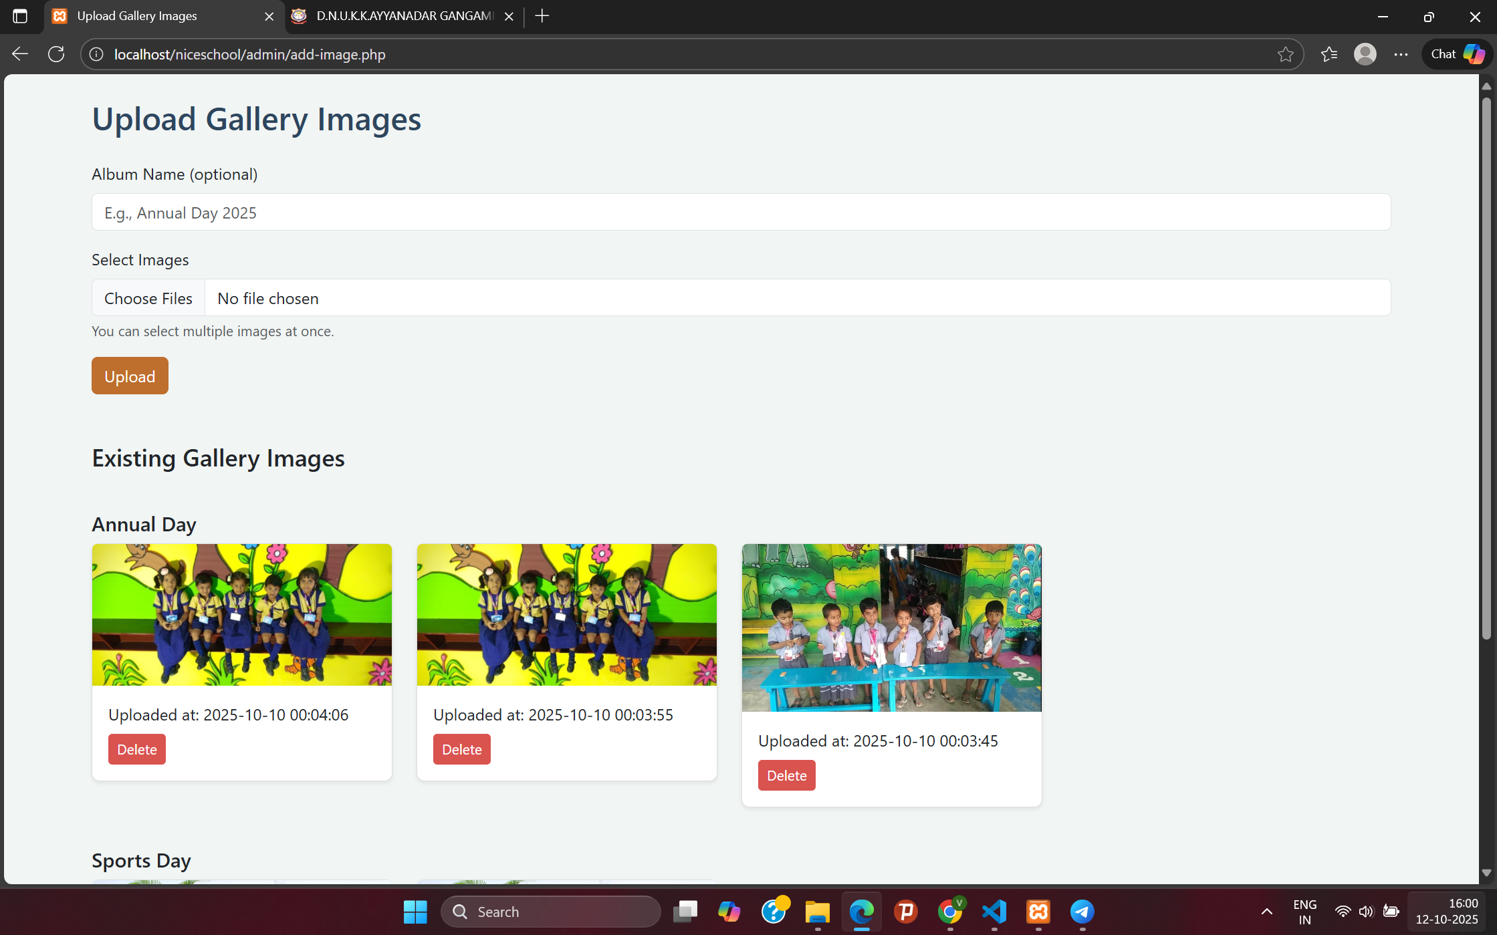Open a new browser tab
Viewport: 1497px width, 935px height.
point(542,16)
